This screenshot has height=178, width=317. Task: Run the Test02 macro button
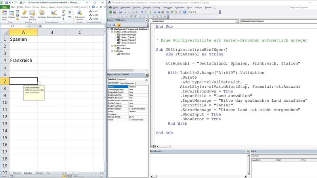pyautogui.click(x=94, y=15)
